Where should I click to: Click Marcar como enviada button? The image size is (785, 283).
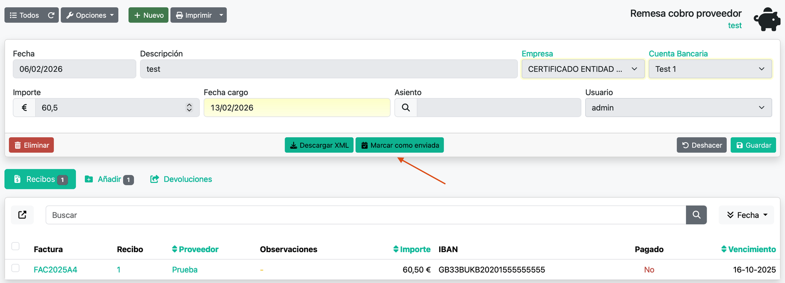399,145
